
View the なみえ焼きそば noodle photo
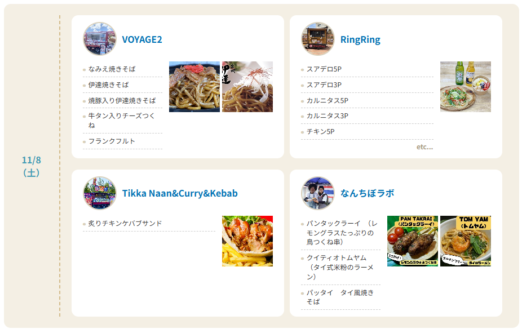tap(194, 87)
